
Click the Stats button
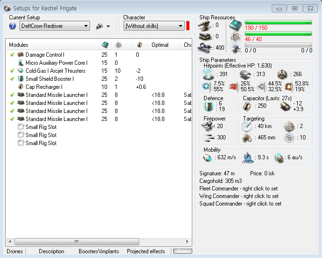click(183, 251)
